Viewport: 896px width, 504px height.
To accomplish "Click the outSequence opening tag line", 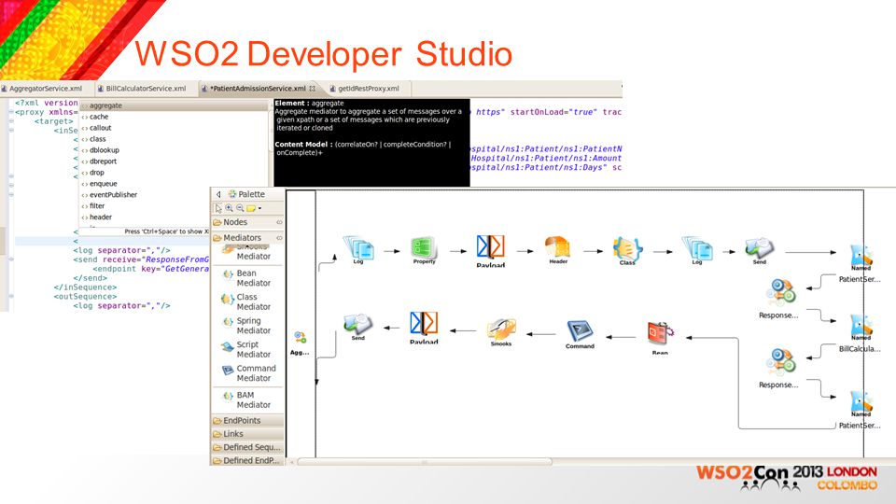I will click(85, 297).
